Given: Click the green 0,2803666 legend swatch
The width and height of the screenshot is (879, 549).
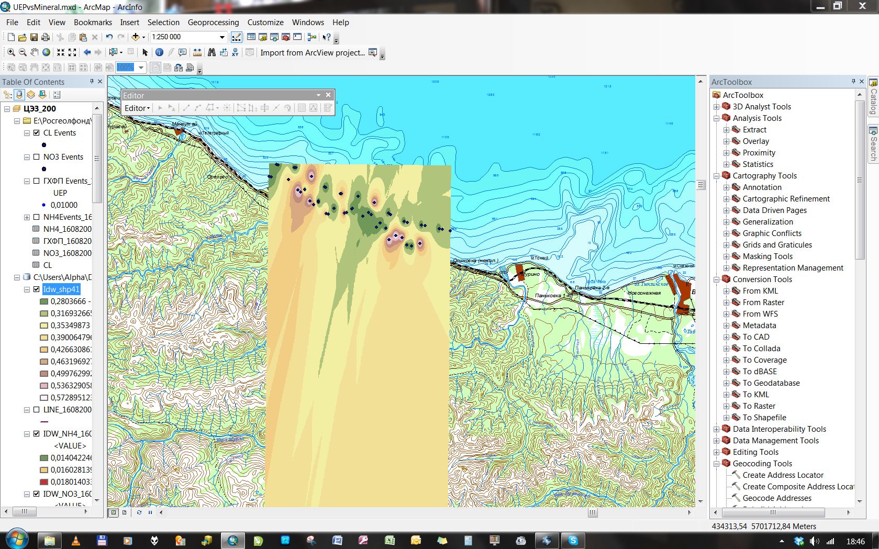Looking at the screenshot, I should [44, 301].
